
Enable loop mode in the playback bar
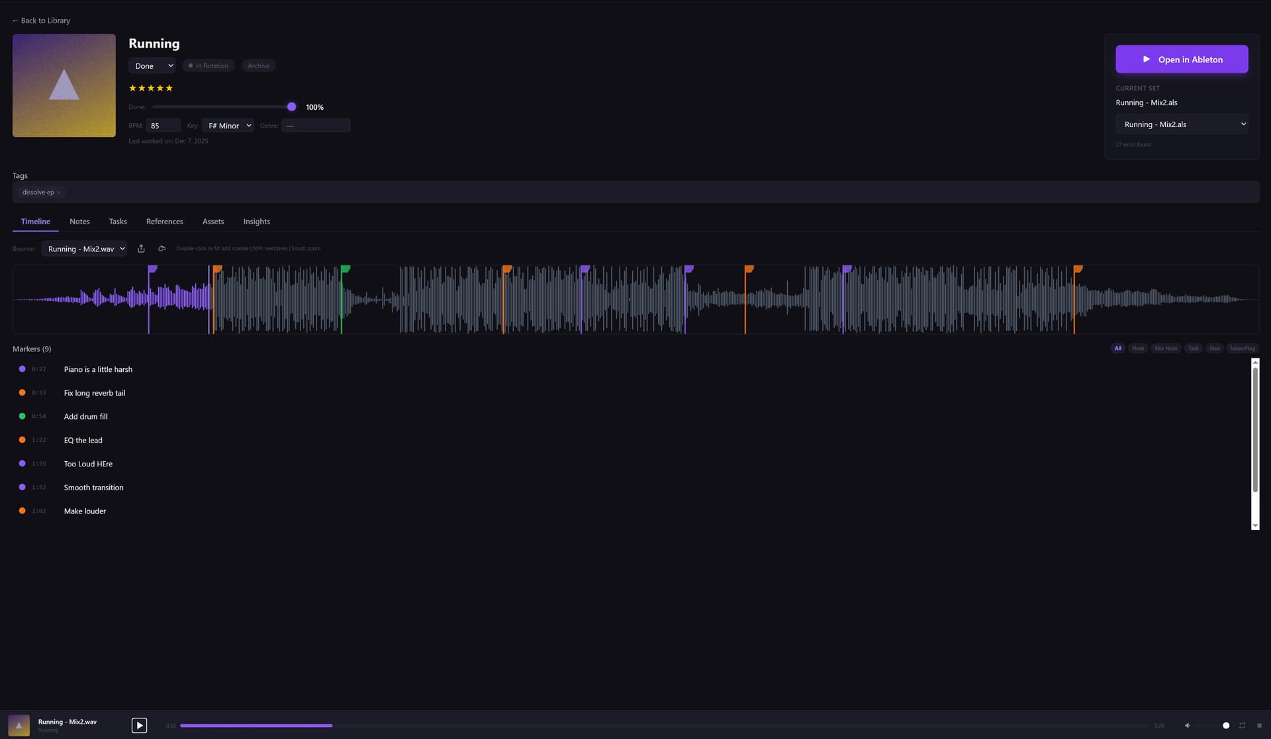(1243, 725)
